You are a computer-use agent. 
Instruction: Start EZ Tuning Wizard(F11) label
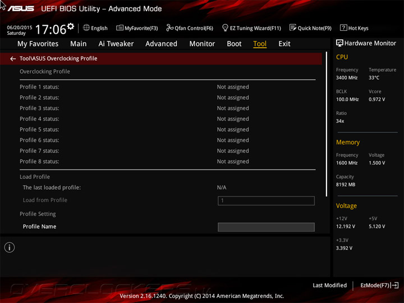click(255, 28)
